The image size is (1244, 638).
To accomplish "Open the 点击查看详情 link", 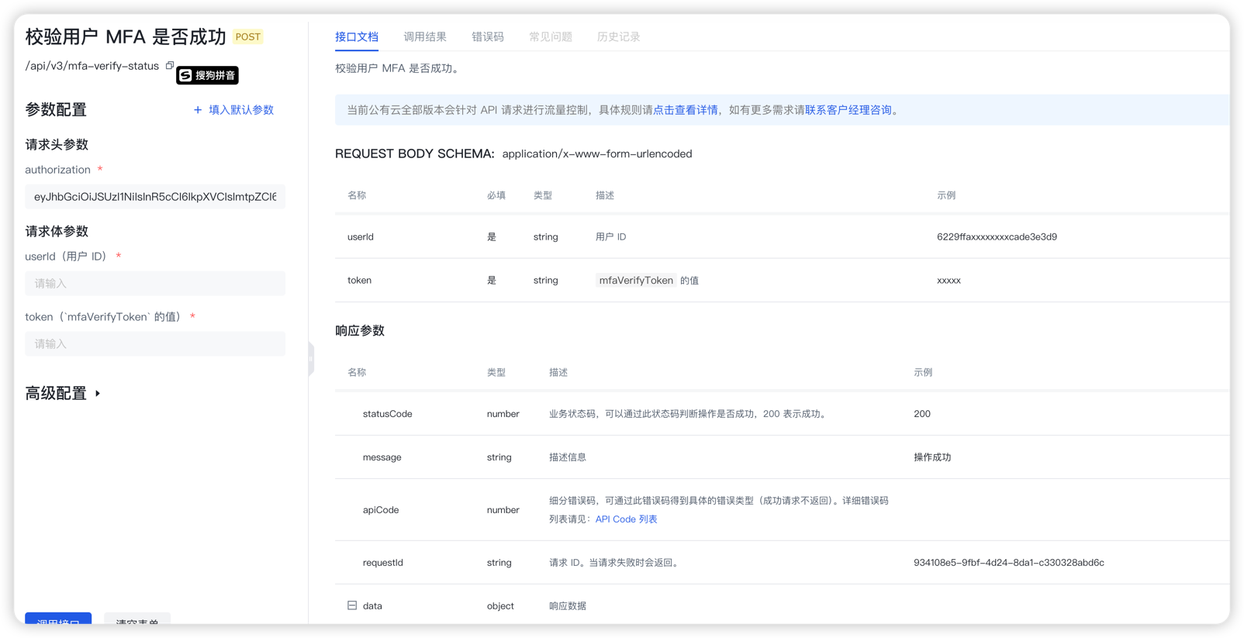I will (686, 110).
